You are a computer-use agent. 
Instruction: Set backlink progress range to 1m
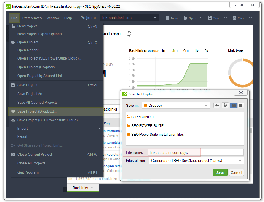click(164, 51)
